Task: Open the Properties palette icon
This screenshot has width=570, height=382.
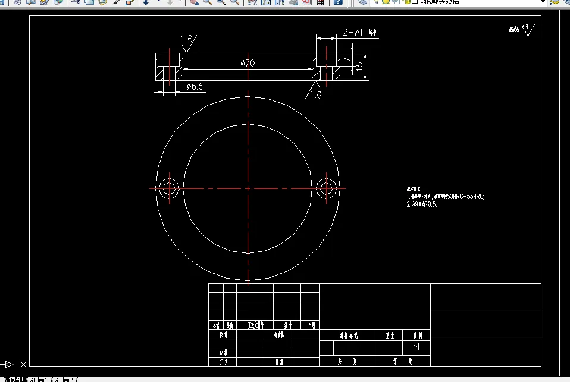Action: (252, 2)
